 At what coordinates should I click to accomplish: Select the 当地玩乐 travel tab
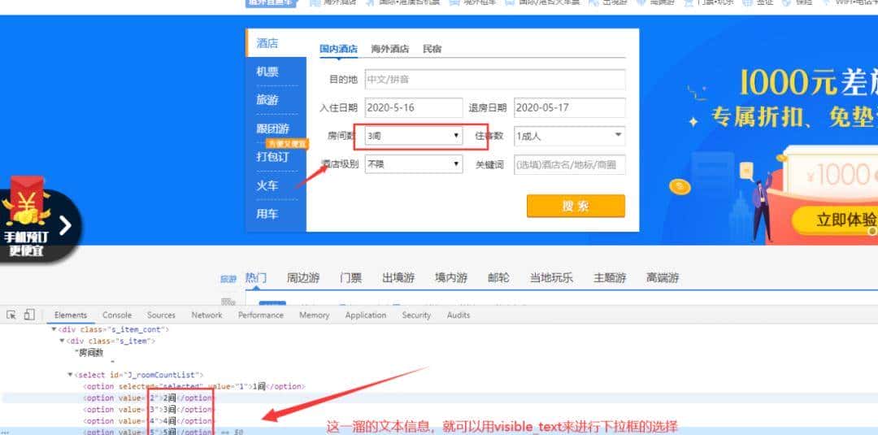[x=551, y=278]
